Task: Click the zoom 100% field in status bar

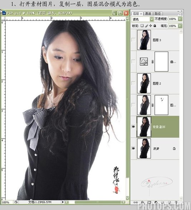Action: click(7, 202)
